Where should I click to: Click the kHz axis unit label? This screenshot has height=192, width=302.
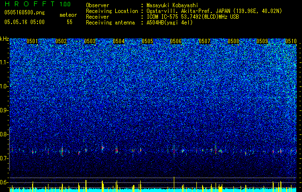coord(4,39)
